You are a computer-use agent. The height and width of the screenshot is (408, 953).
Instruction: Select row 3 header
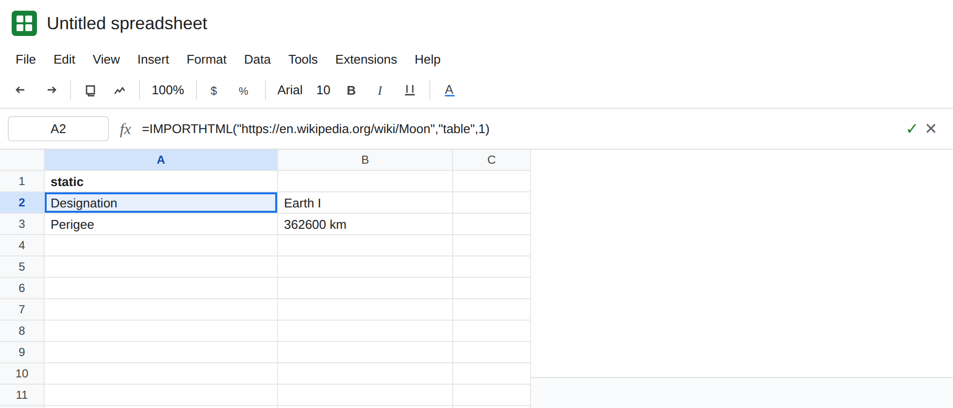(x=22, y=224)
